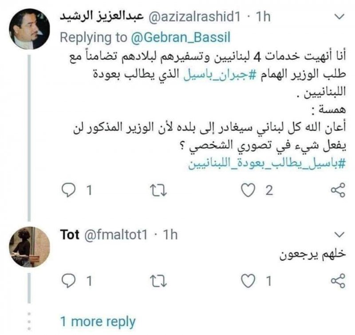Like the tweet with 2 likes
The height and width of the screenshot is (335, 355).
click(x=247, y=191)
